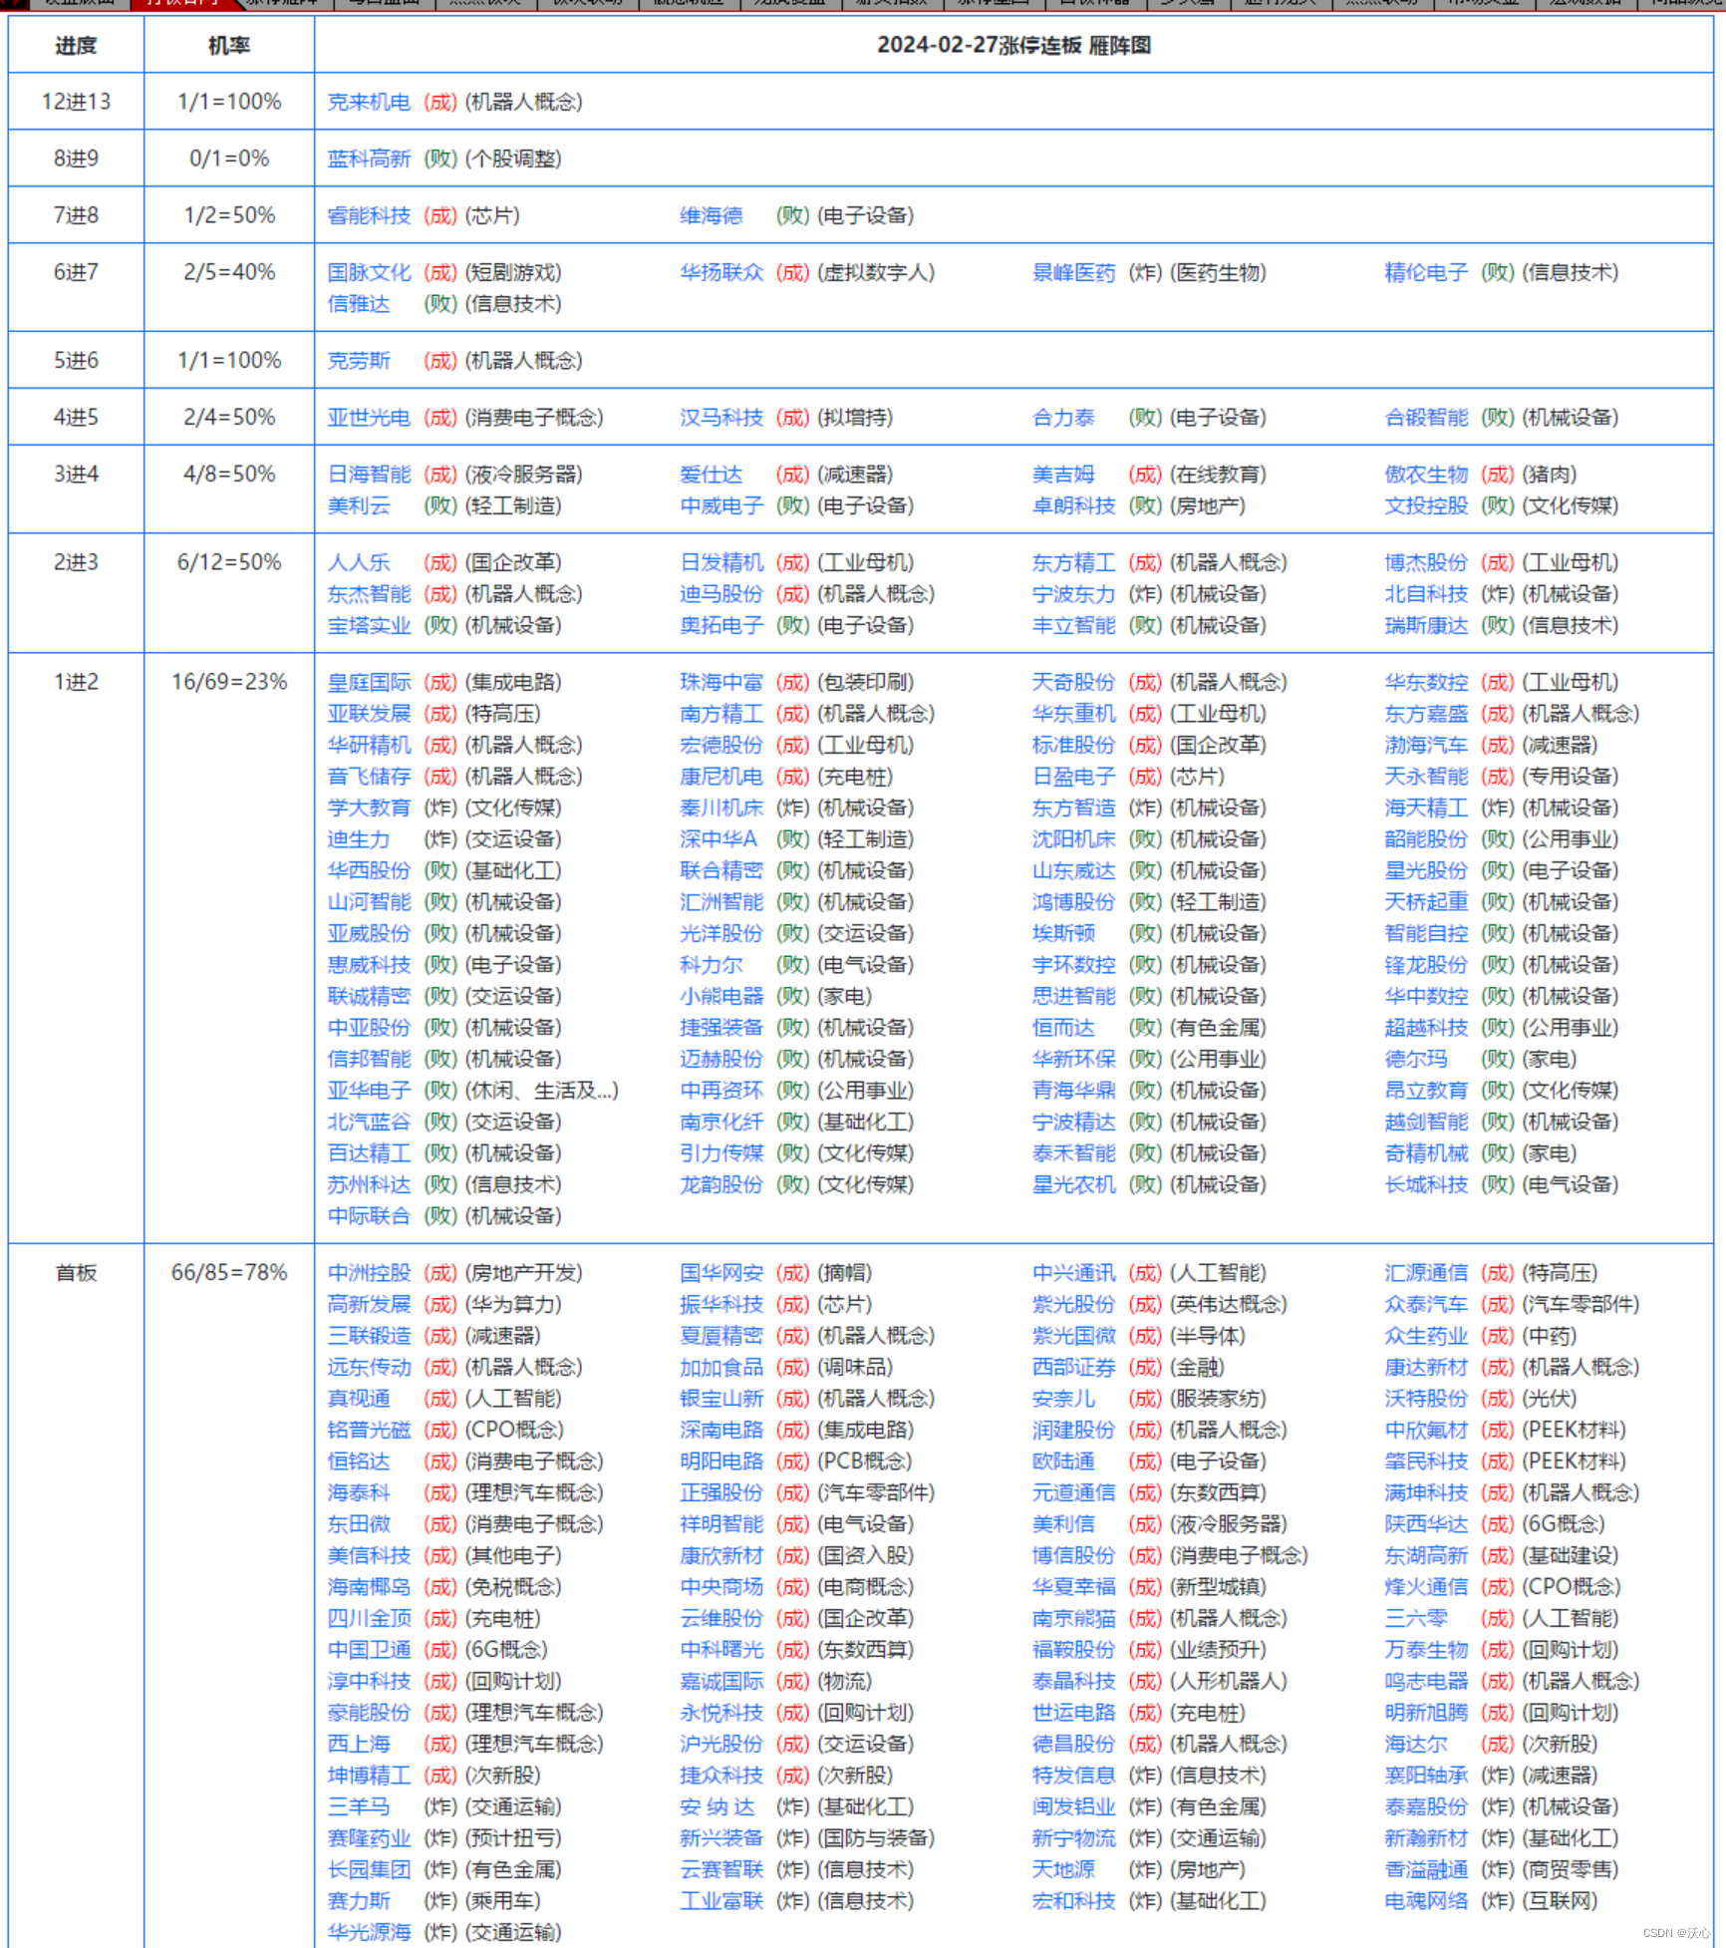Open the 汇源通信 stock link
Image resolution: width=1726 pixels, height=1948 pixels.
1426,1272
